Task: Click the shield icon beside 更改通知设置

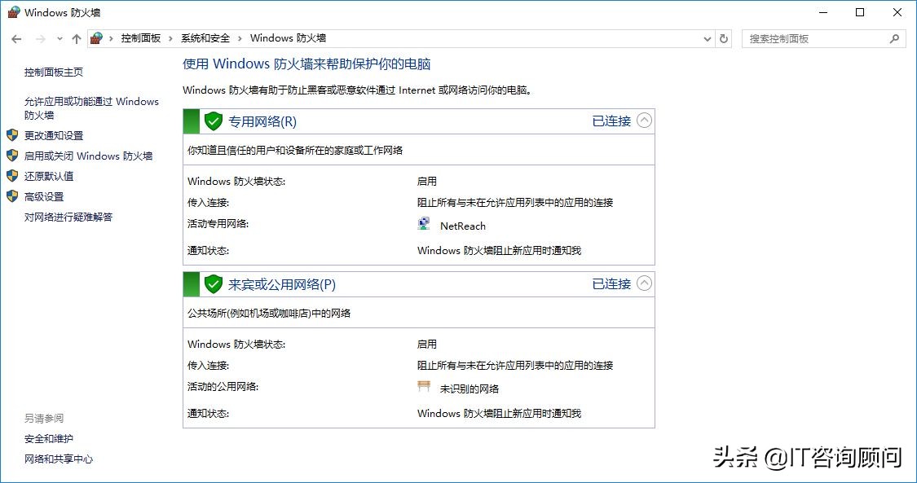Action: (11, 136)
